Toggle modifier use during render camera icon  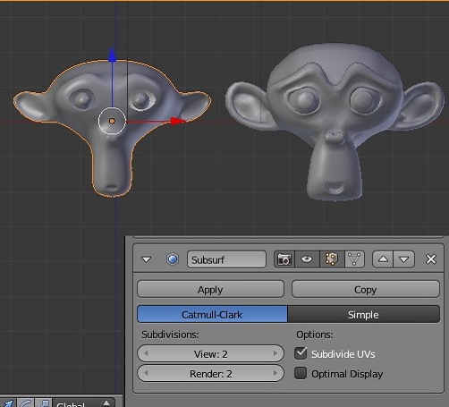coord(284,259)
